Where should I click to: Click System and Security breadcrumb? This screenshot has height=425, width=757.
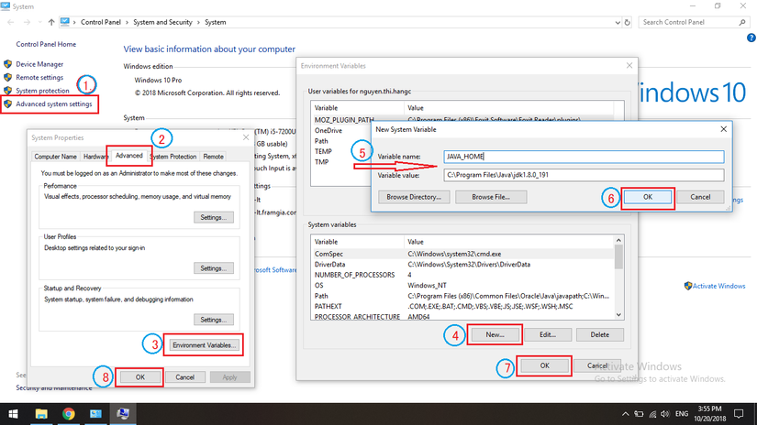pyautogui.click(x=162, y=22)
